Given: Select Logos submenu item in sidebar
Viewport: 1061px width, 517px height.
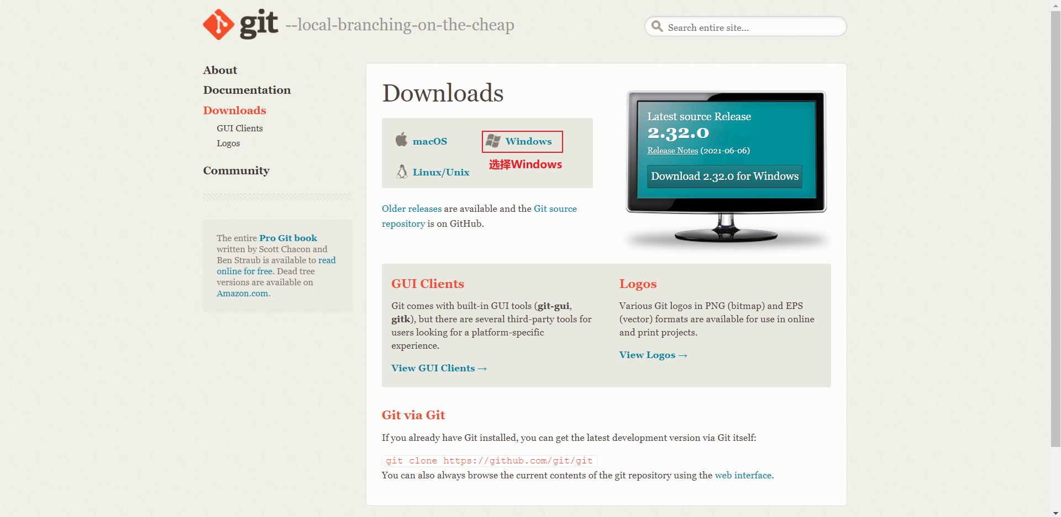Looking at the screenshot, I should tap(228, 143).
